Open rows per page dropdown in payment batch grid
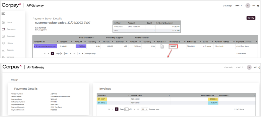The image size is (261, 117). [x=81, y=54]
